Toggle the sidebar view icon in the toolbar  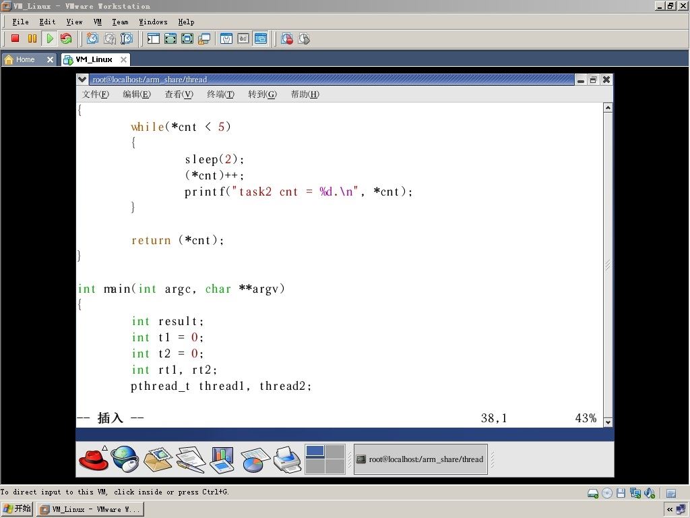point(153,38)
